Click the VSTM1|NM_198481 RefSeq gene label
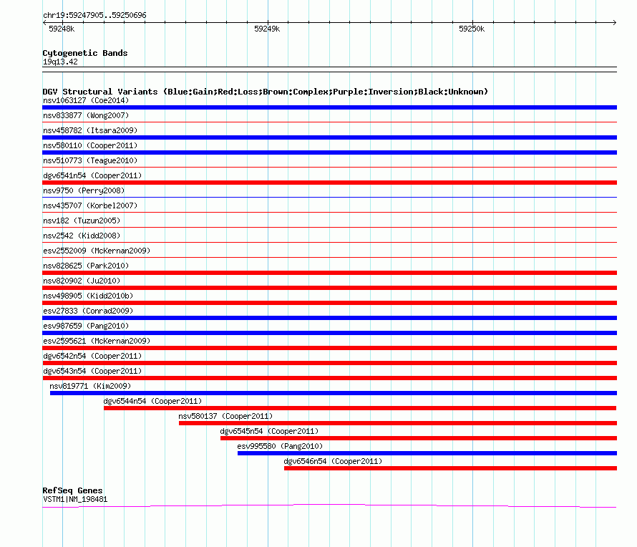This screenshot has height=547, width=637. tap(75, 499)
